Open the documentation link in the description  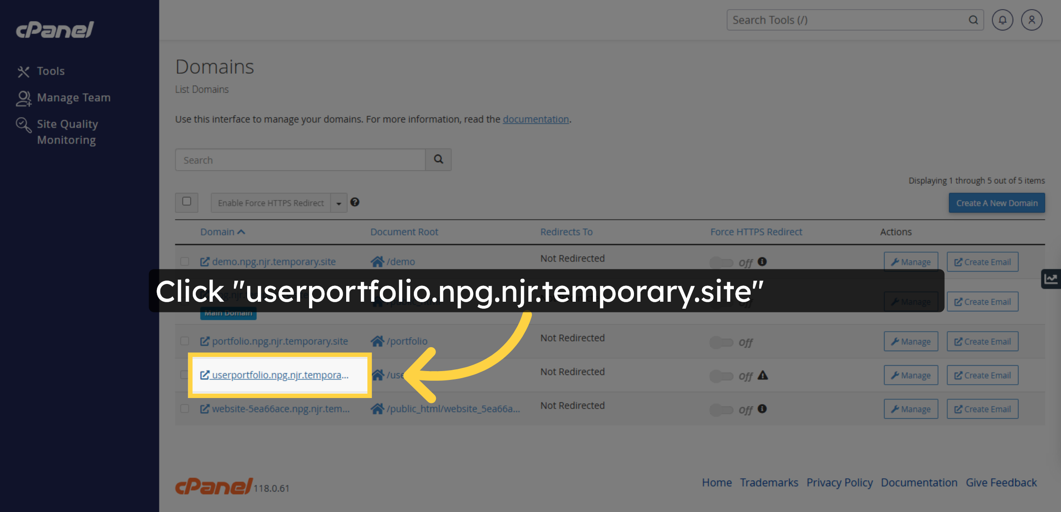[535, 119]
